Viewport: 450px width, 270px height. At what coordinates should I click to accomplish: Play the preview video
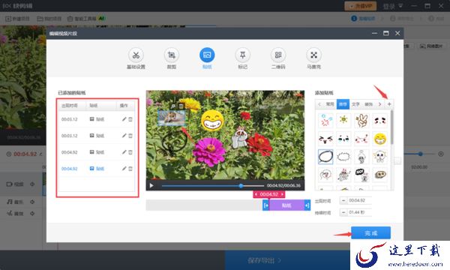pyautogui.click(x=151, y=186)
